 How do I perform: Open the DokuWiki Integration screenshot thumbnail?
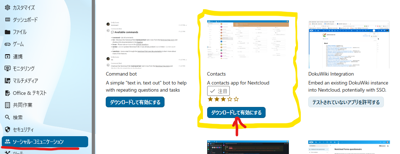349,45
